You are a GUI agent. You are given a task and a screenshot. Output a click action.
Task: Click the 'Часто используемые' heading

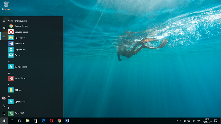(x=17, y=21)
